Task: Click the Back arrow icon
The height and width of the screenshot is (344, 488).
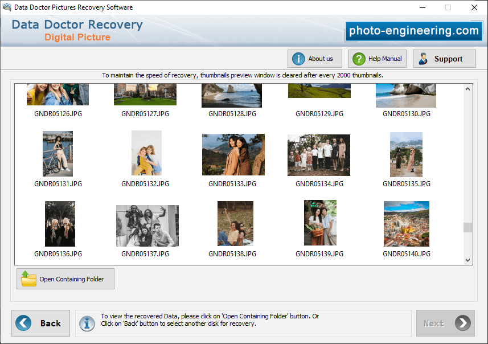Action: click(24, 323)
